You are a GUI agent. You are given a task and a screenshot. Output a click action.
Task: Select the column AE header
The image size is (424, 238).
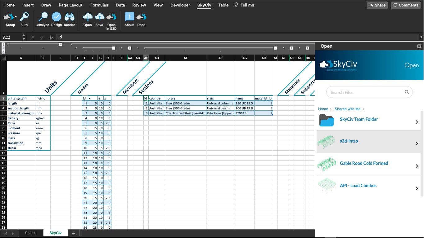pyautogui.click(x=186, y=58)
